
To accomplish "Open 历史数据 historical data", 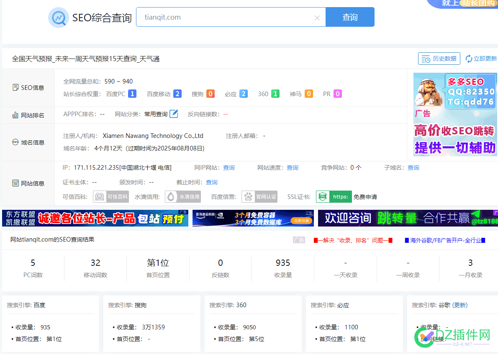I will (x=439, y=59).
